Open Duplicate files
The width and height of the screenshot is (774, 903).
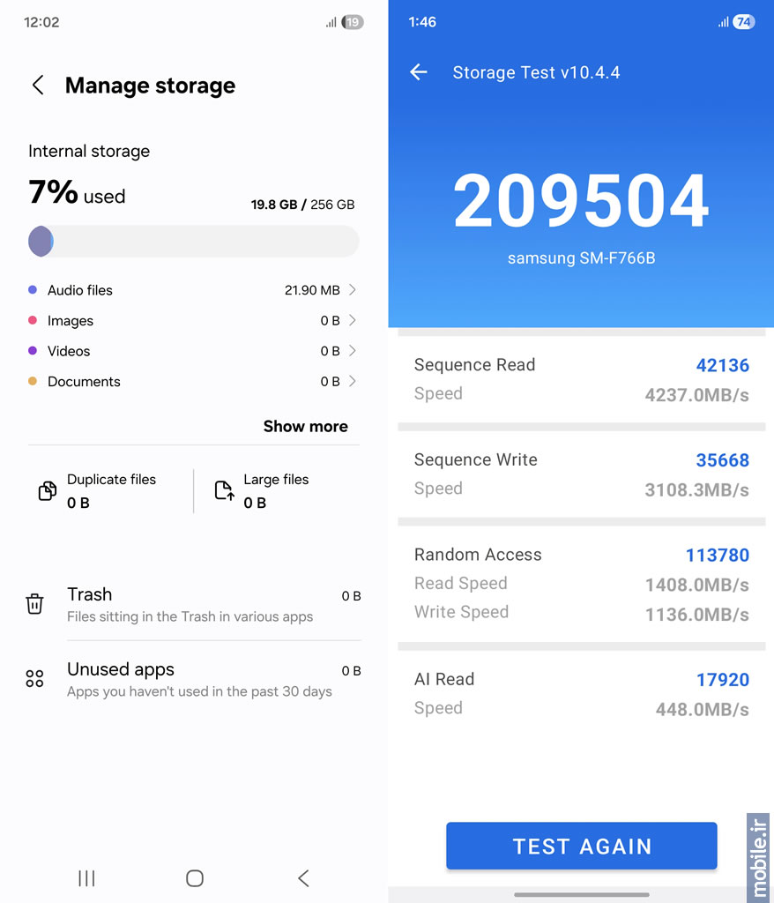pyautogui.click(x=111, y=490)
